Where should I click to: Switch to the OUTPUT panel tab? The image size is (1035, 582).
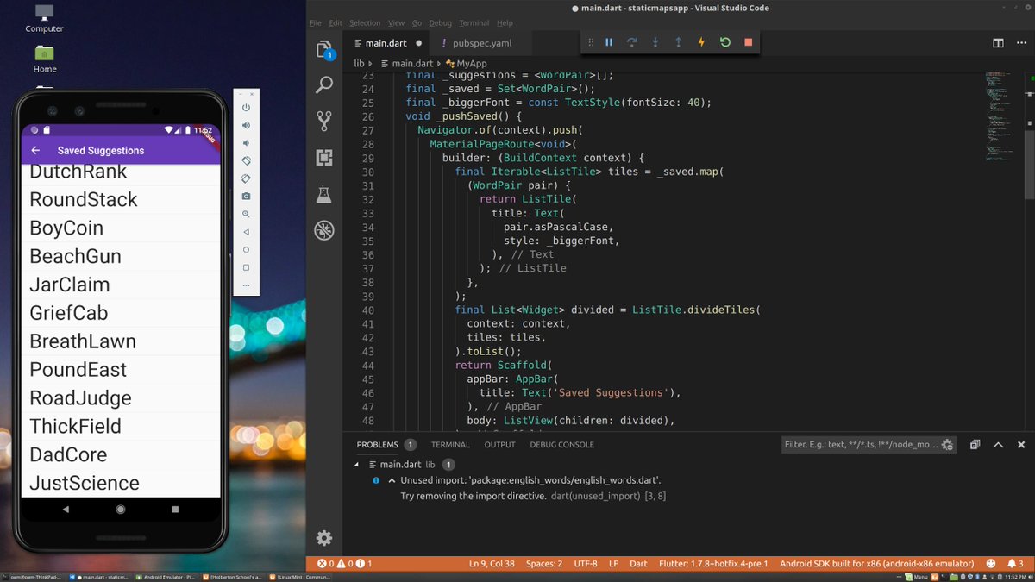click(x=499, y=445)
